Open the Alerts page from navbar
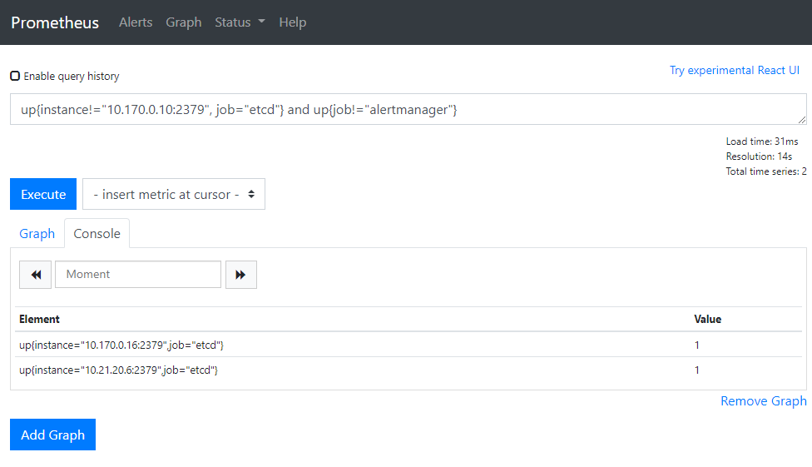Screen dimensions: 812x467 [x=136, y=22]
